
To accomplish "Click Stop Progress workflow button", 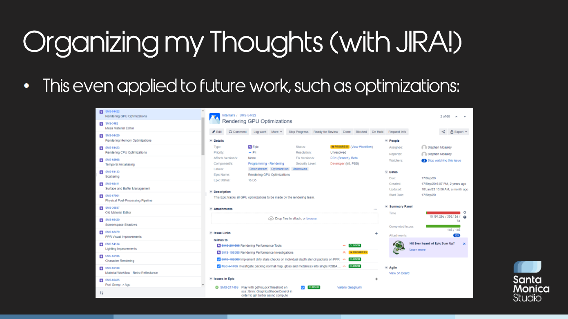I will (x=298, y=132).
